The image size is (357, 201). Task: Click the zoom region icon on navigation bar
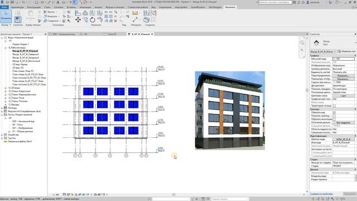click(302, 50)
